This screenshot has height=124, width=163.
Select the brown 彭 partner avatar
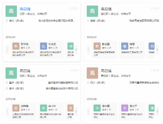(x=97, y=46)
